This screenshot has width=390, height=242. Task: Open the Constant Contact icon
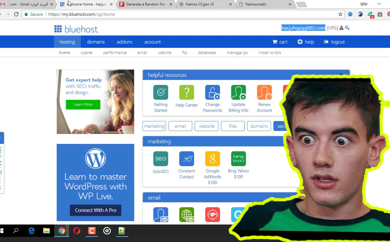pos(187,159)
